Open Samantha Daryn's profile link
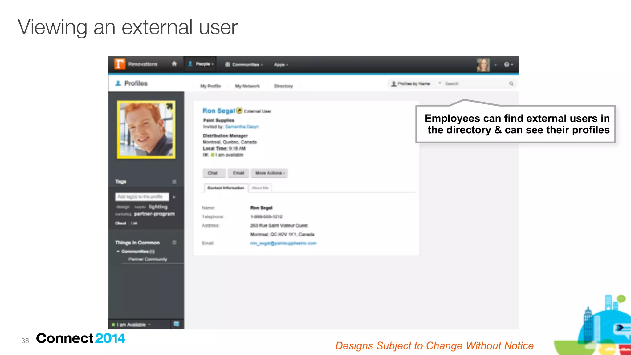The image size is (631, 355). pos(242,127)
